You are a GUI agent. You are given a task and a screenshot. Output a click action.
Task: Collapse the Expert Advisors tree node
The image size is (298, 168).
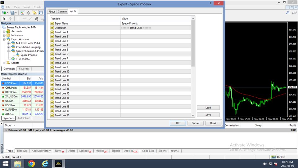[4, 39]
